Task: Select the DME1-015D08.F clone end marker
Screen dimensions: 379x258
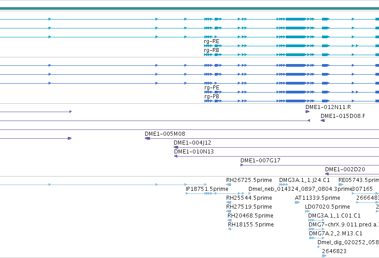Action: point(323,121)
